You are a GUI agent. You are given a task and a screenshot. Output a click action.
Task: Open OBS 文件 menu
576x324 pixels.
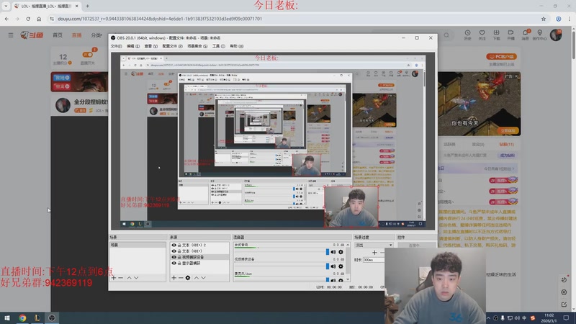point(116,46)
